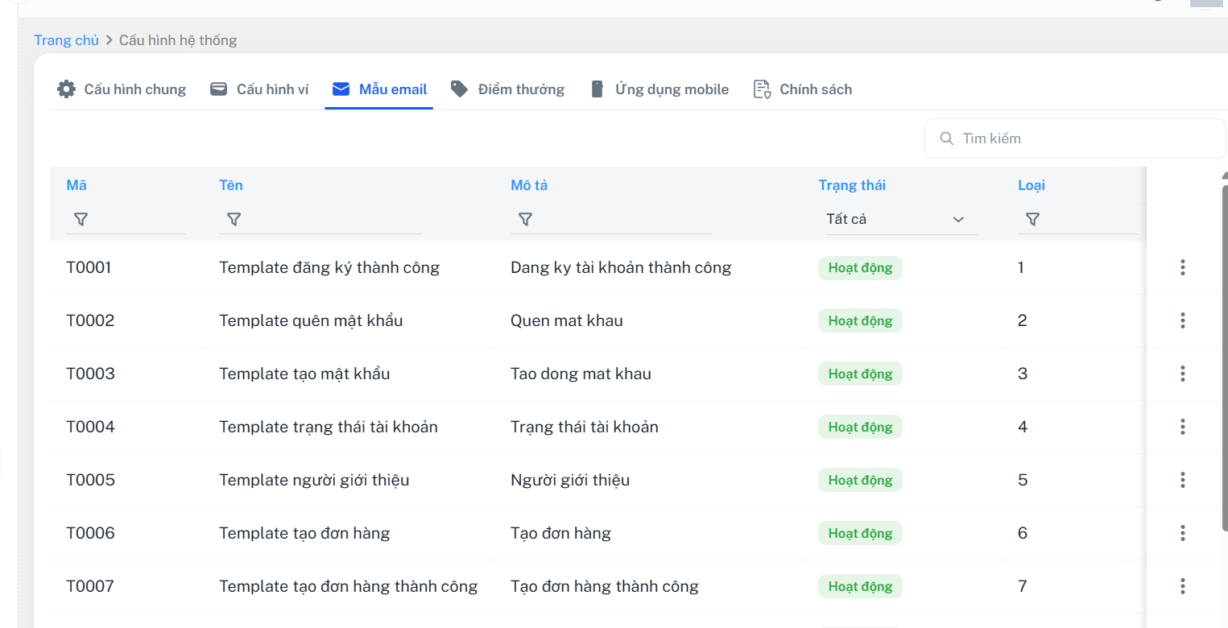This screenshot has width=1228, height=628.
Task: Open row options for T0007
Action: tap(1182, 586)
